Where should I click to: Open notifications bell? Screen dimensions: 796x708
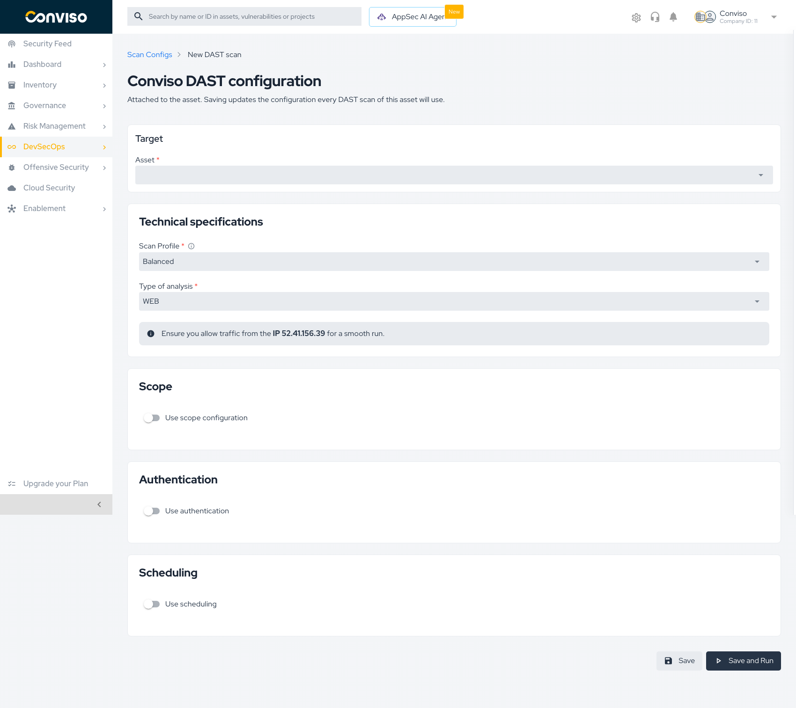coord(673,17)
